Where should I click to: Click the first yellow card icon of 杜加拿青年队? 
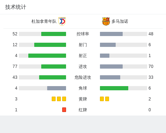(x=53, y=99)
